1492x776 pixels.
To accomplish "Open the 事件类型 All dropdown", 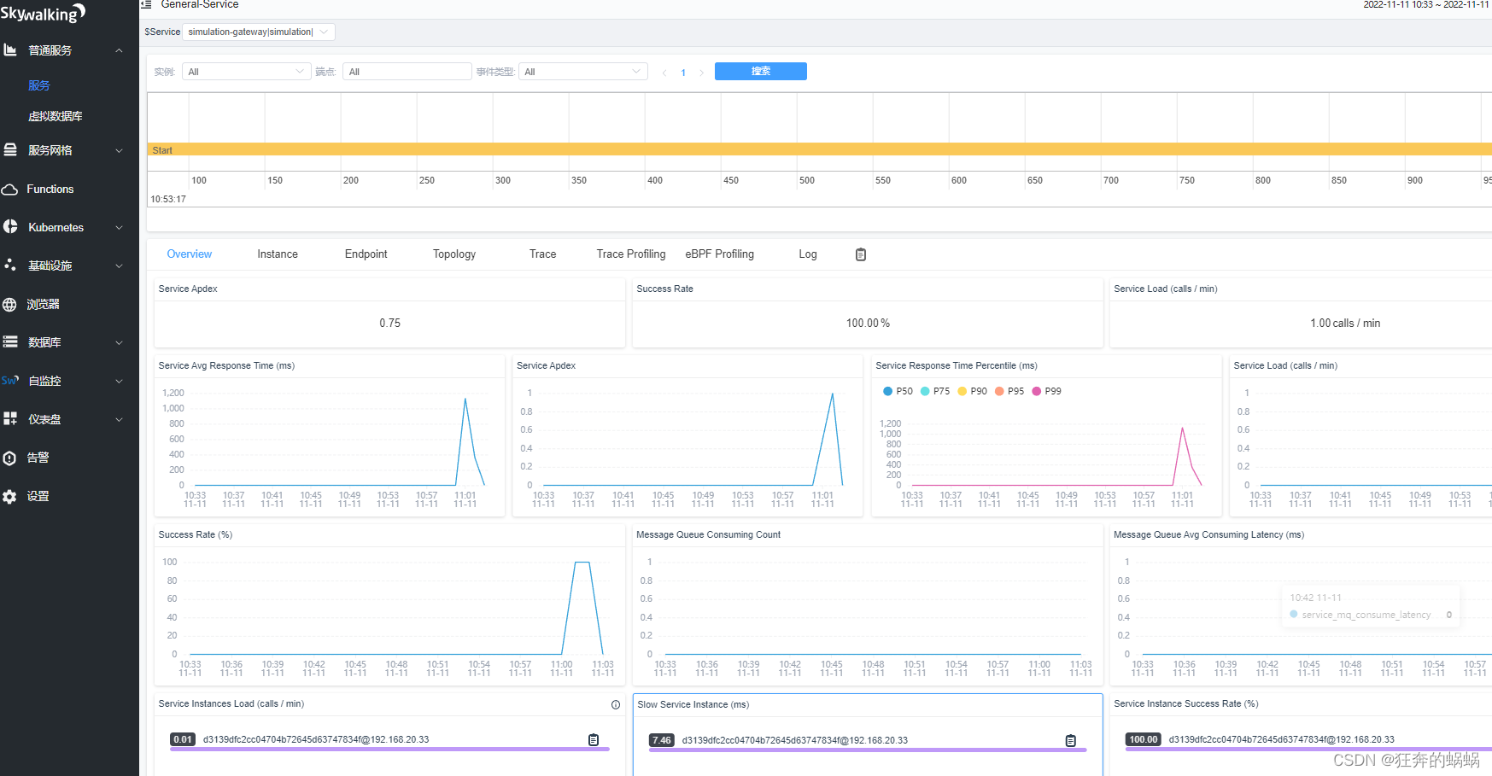I will coord(582,72).
